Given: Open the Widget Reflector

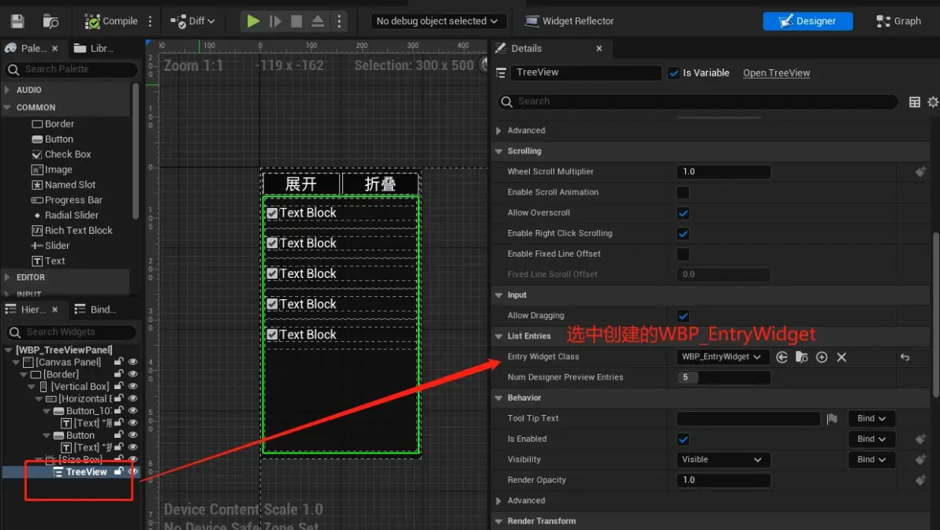Looking at the screenshot, I should tap(569, 21).
